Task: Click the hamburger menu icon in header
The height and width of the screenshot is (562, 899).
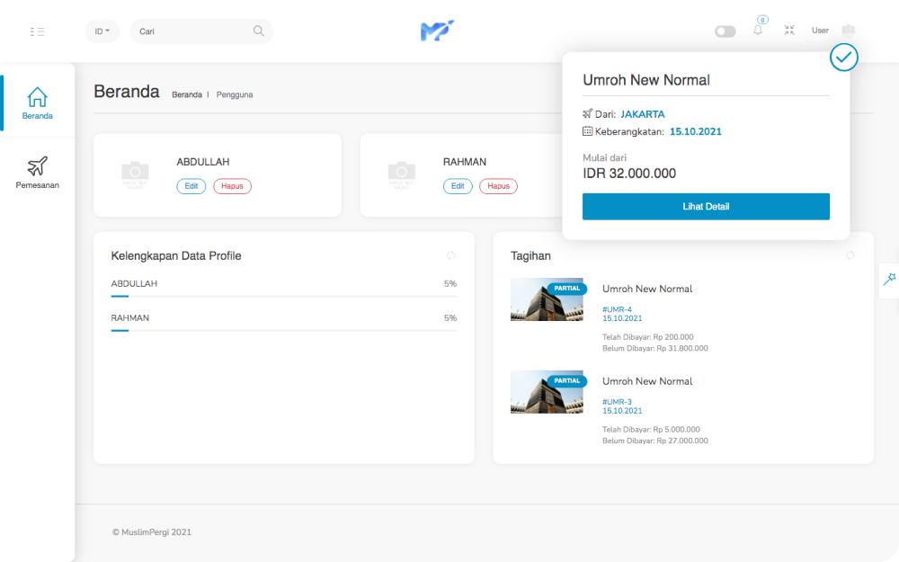Action: (37, 31)
